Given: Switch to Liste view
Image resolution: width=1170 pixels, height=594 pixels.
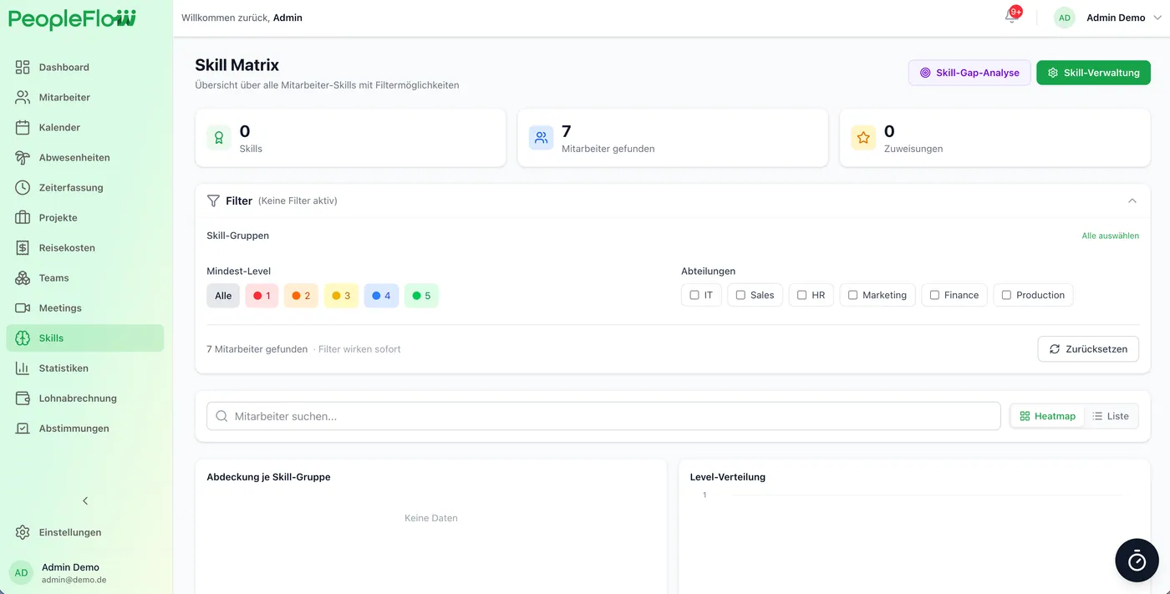Looking at the screenshot, I should click(1111, 416).
